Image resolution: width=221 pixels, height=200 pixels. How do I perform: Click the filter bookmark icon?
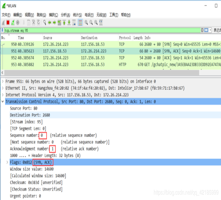click(3, 30)
